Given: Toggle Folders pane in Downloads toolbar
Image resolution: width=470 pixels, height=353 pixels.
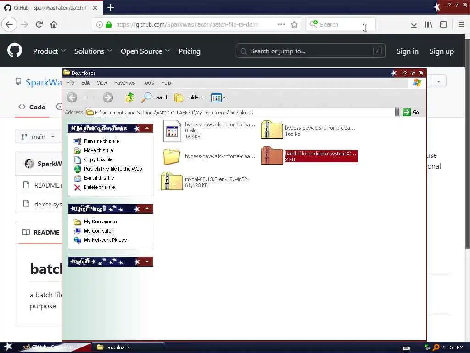Looking at the screenshot, I should 189,97.
